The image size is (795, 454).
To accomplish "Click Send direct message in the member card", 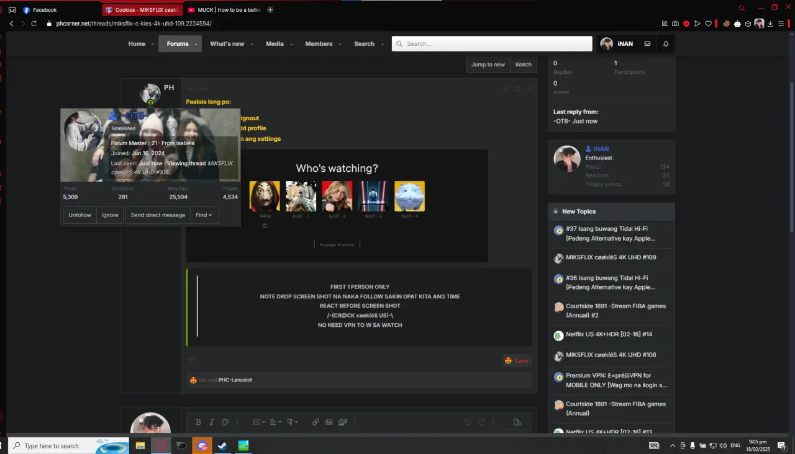I will [158, 215].
